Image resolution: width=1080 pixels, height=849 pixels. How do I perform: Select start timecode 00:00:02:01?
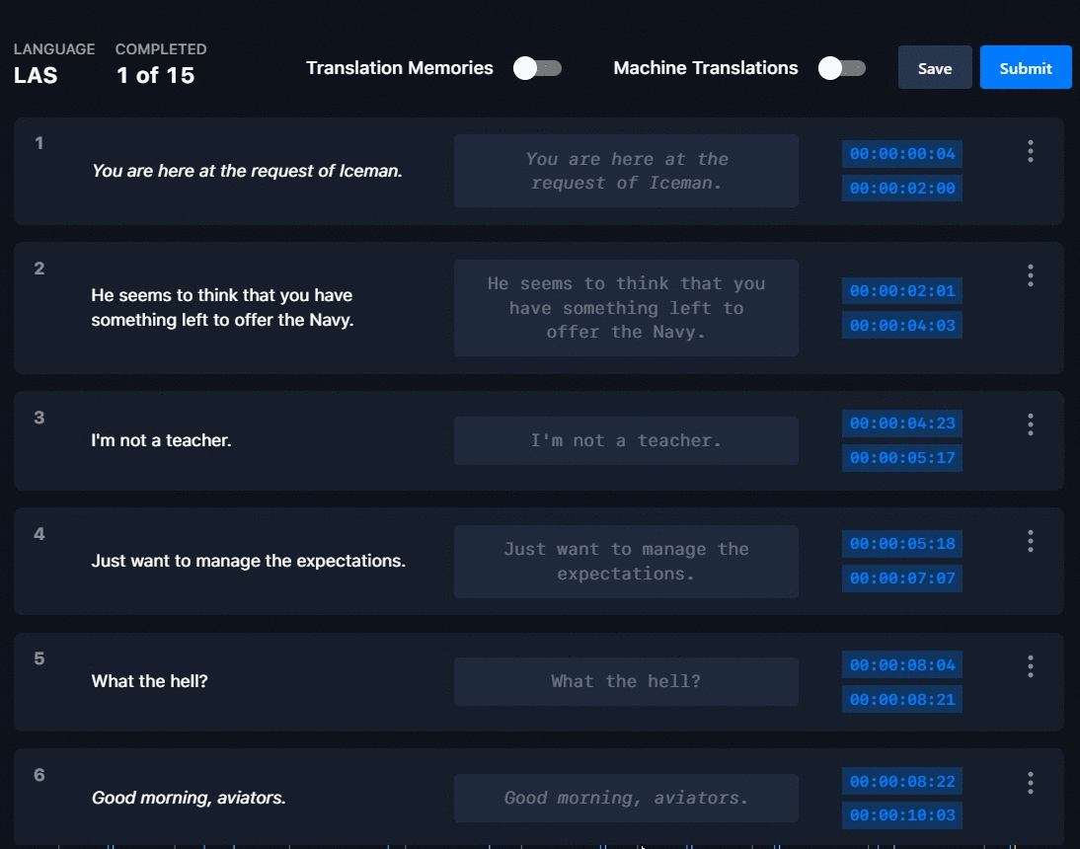click(901, 290)
